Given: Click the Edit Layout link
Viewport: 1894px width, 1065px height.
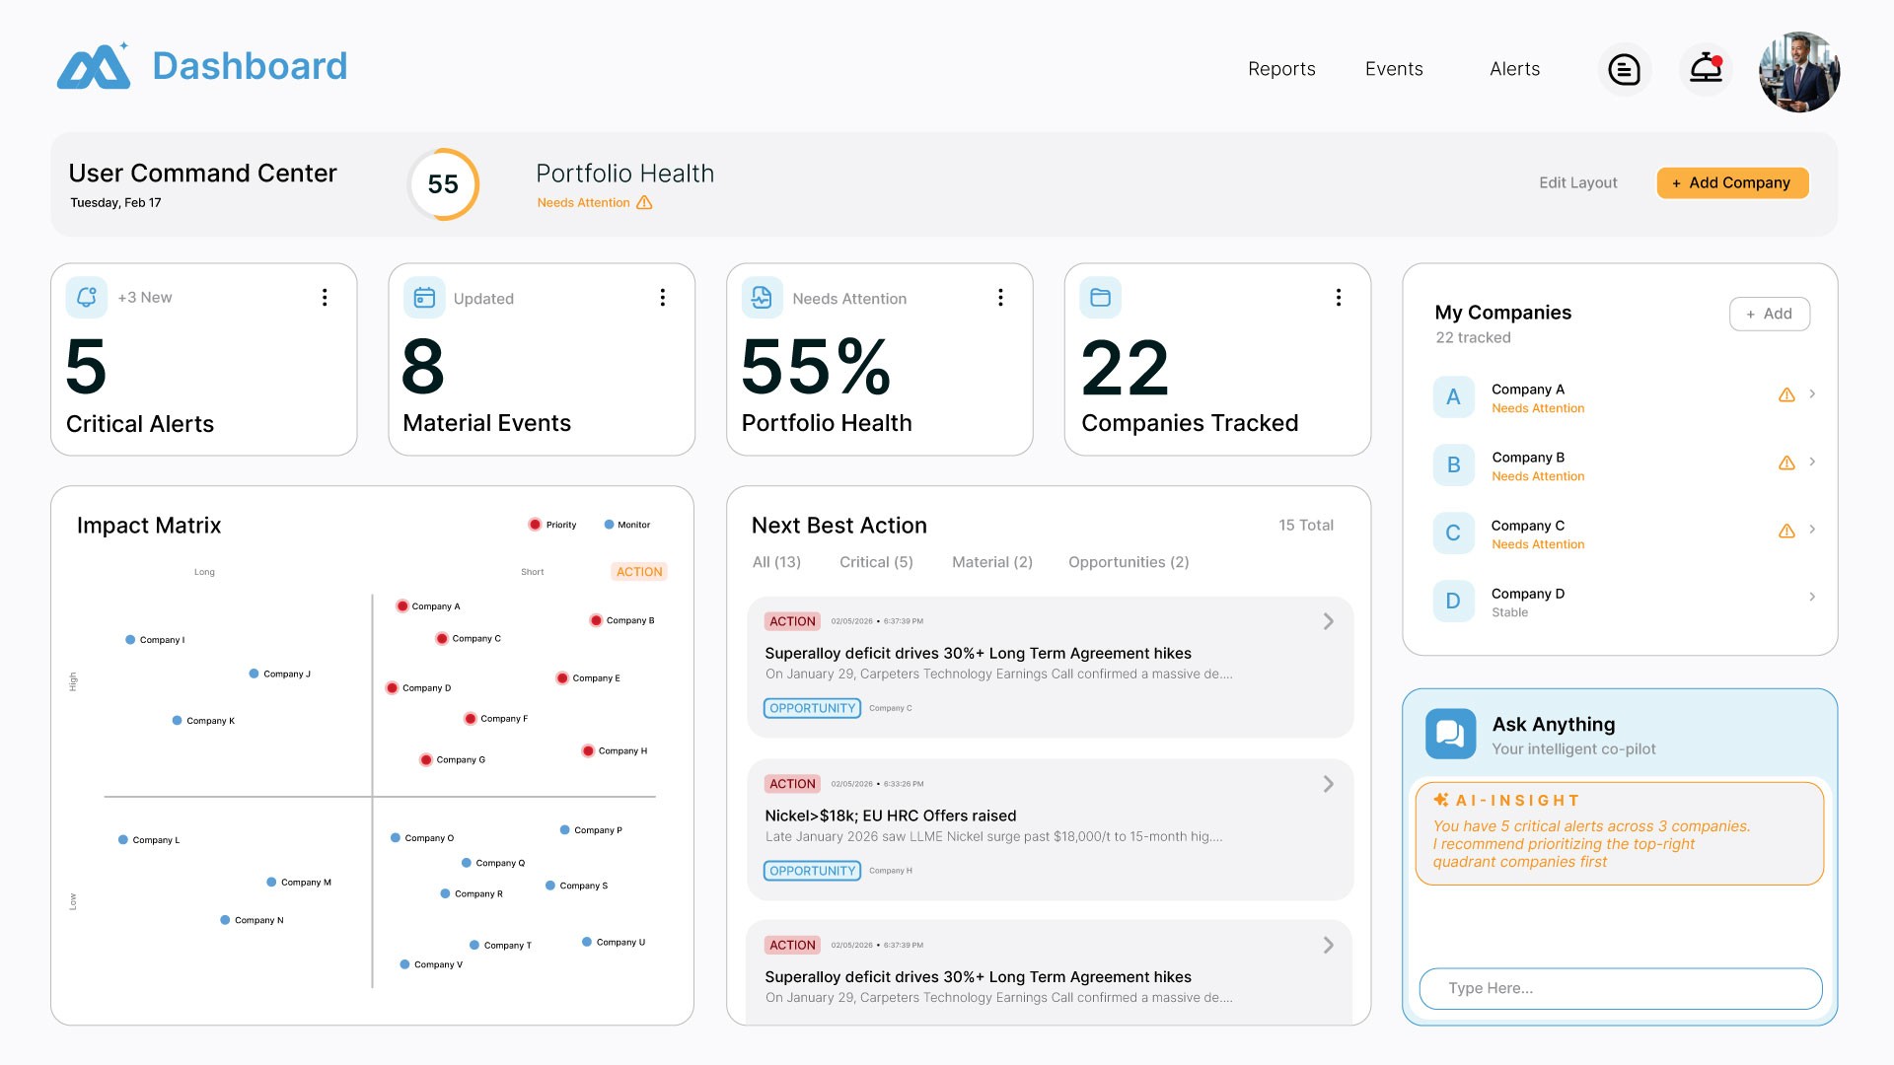Looking at the screenshot, I should [1577, 182].
